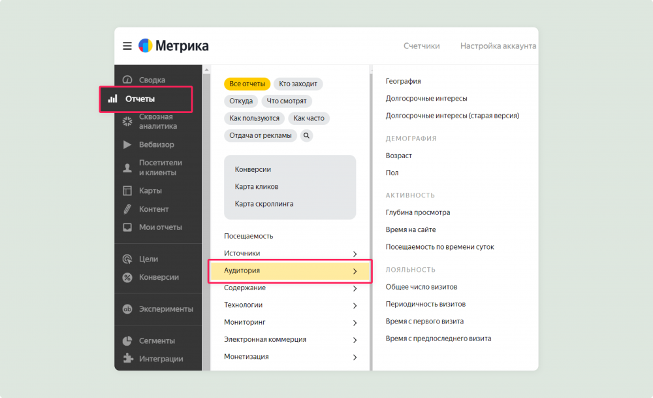Viewport: 653px width, 398px height.
Task: Open the Глубина просмотра report
Action: tap(418, 212)
